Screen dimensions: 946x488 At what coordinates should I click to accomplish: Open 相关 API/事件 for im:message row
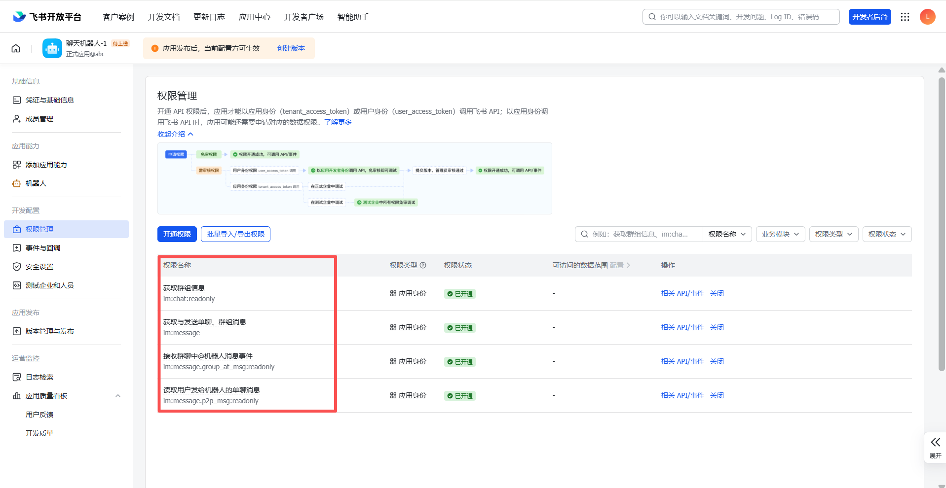tap(682, 327)
